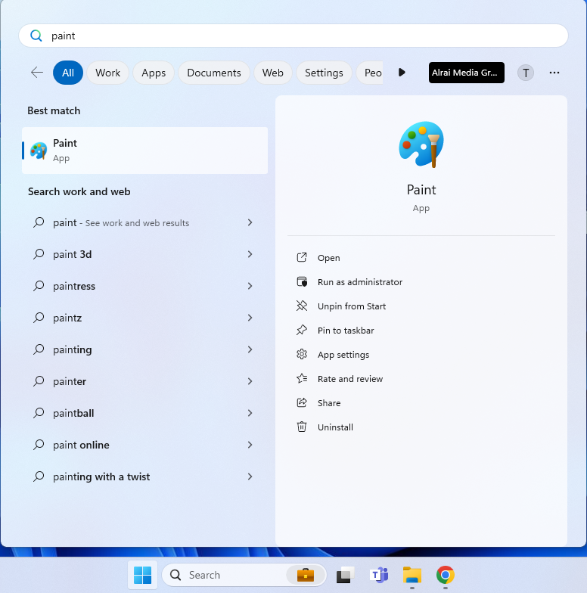Image resolution: width=587 pixels, height=593 pixels.
Task: Click Uninstall in the Paint actions
Action: [335, 427]
